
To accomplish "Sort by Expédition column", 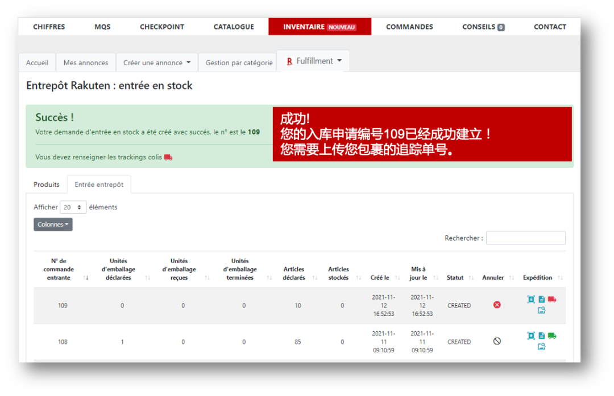I will (561, 278).
